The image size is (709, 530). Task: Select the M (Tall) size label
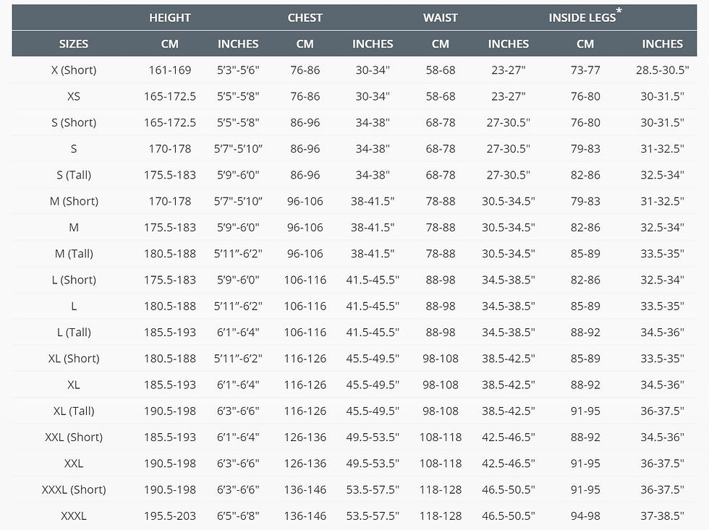(x=74, y=254)
